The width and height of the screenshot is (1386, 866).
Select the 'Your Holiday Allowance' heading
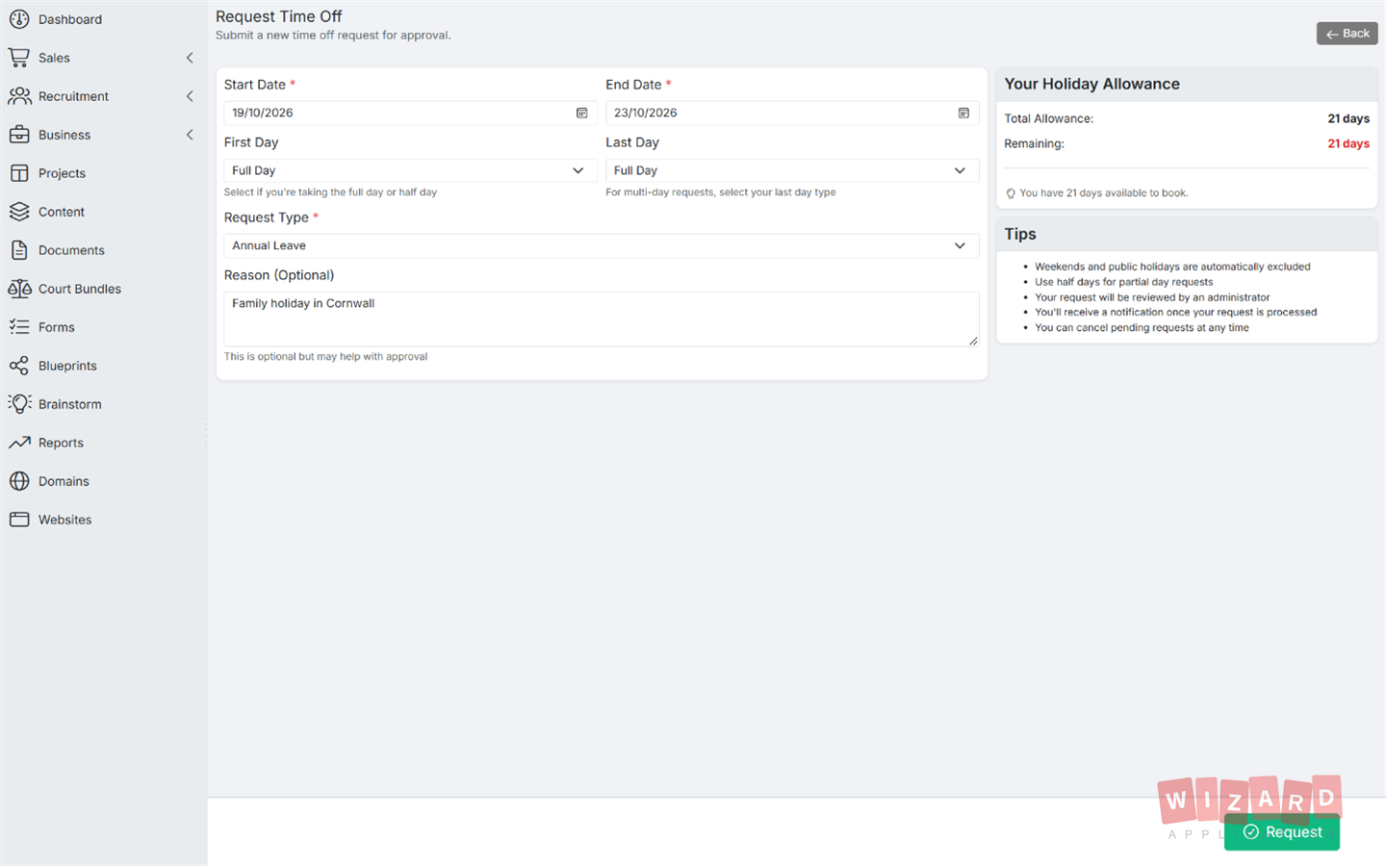(1092, 84)
